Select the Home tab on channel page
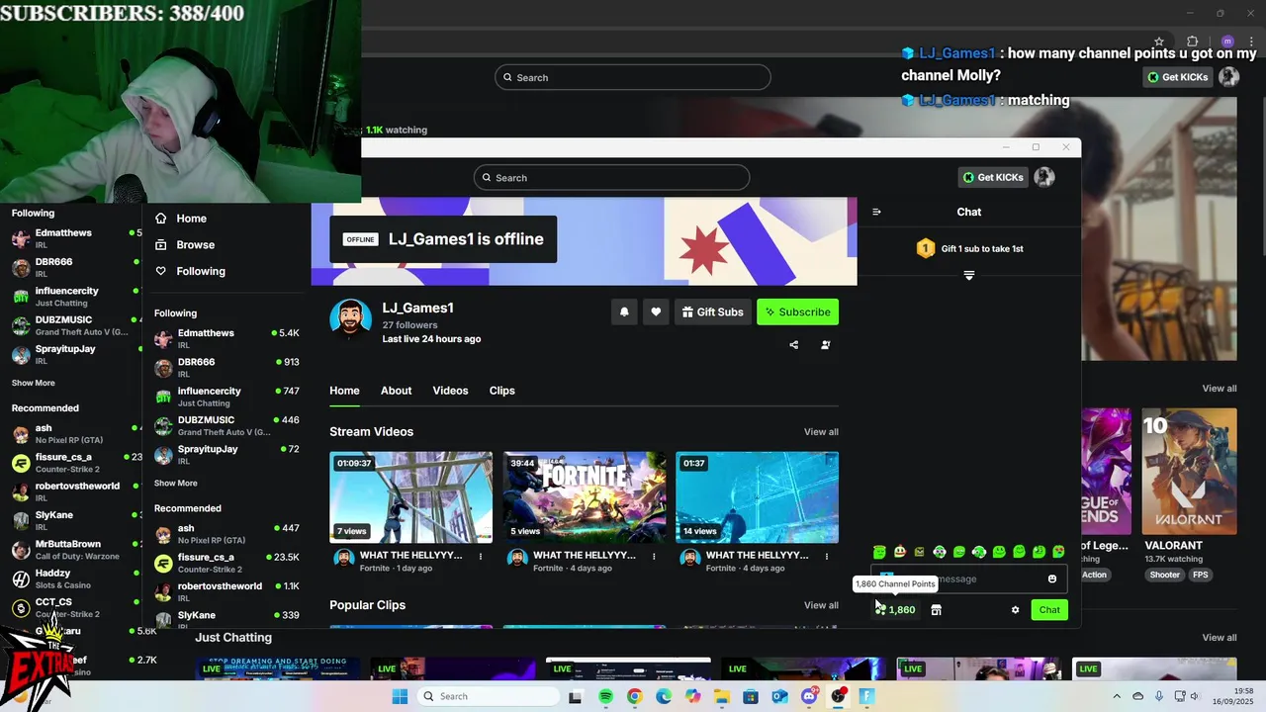The image size is (1266, 712). pyautogui.click(x=344, y=391)
